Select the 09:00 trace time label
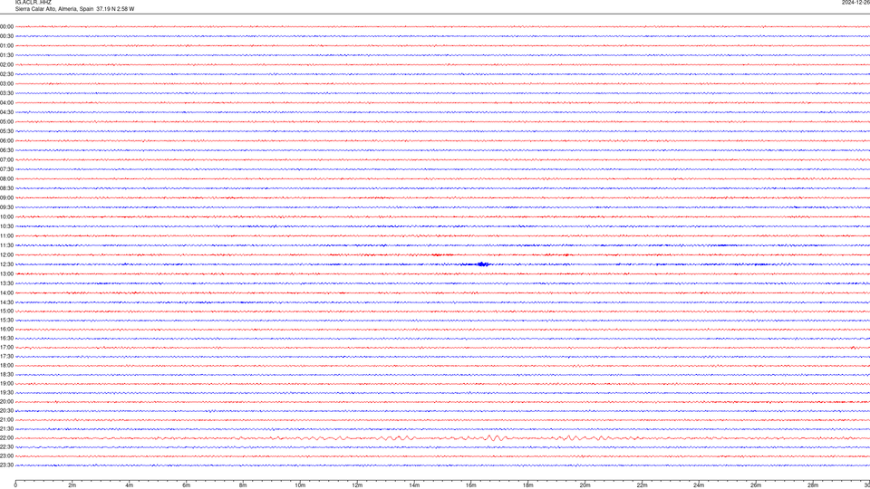870x489 pixels. pos(6,198)
